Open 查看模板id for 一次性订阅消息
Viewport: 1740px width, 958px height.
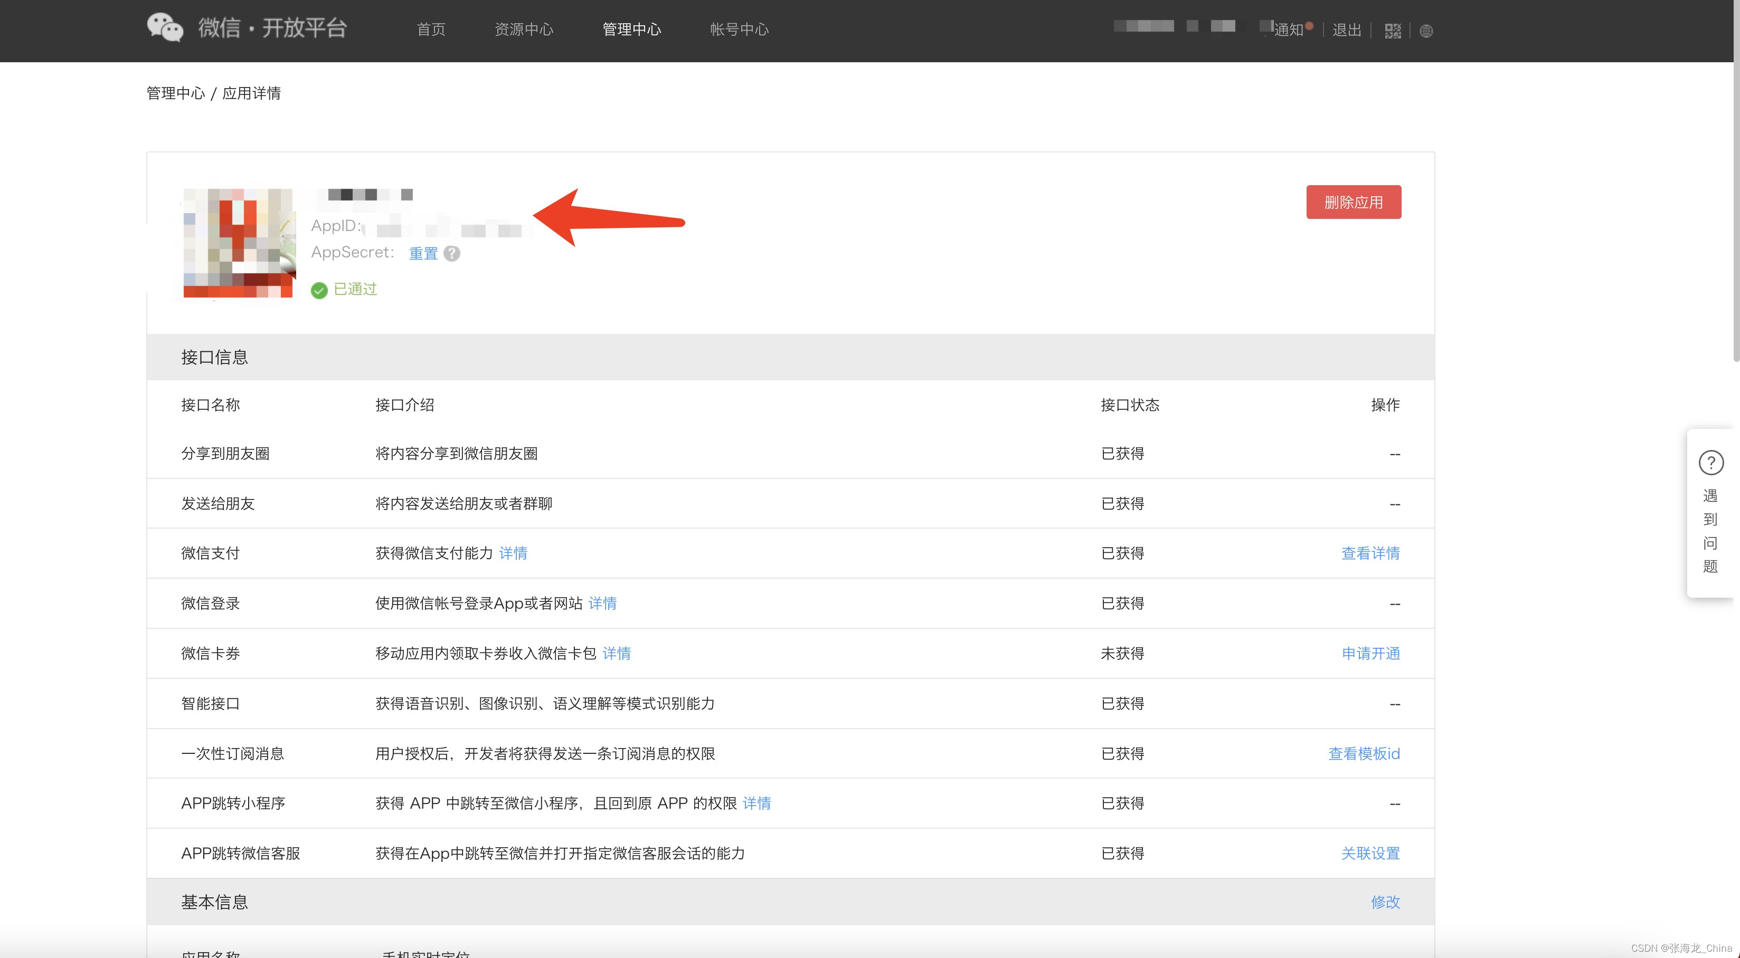1364,753
